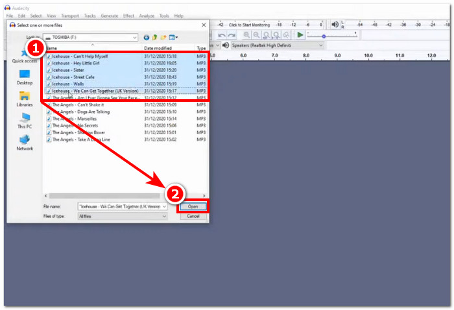
Task: Click the Up One Level folder icon
Action: pos(154,38)
